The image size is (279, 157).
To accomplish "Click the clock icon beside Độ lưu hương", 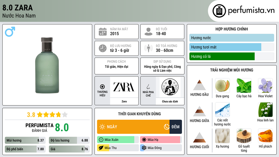I will (x=103, y=48).
